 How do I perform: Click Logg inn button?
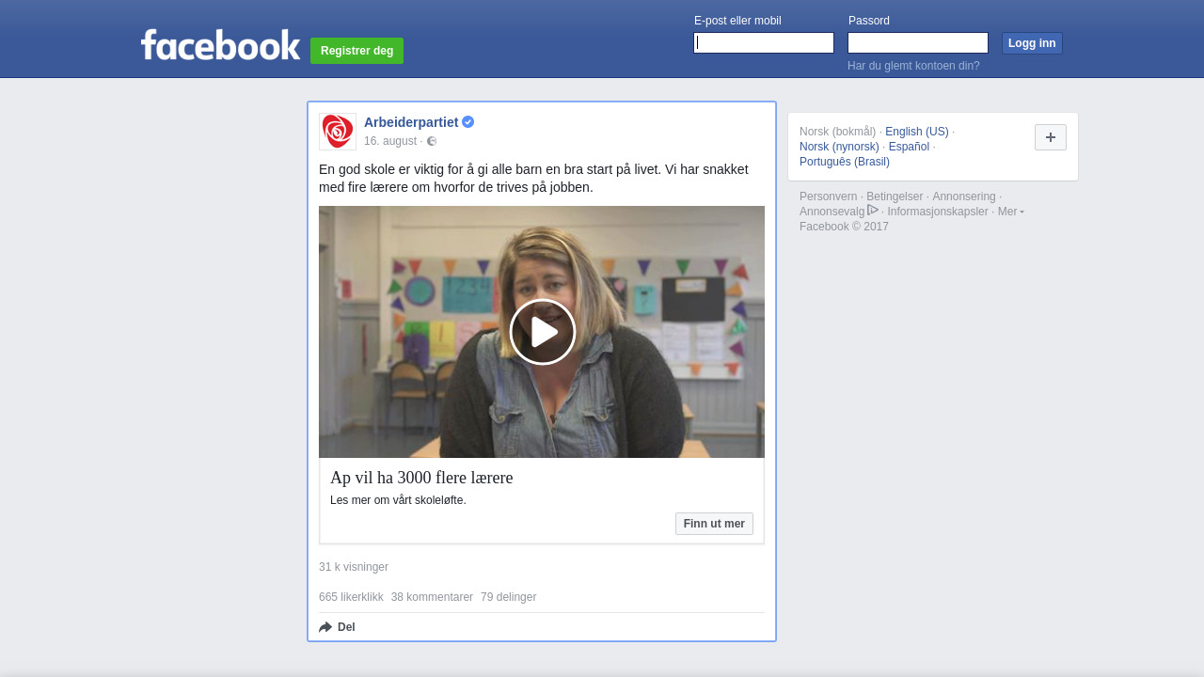coord(1032,43)
